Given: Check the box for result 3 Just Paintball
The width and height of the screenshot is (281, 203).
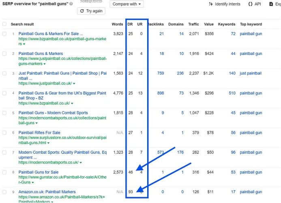Looking at the screenshot, I should [4, 73].
